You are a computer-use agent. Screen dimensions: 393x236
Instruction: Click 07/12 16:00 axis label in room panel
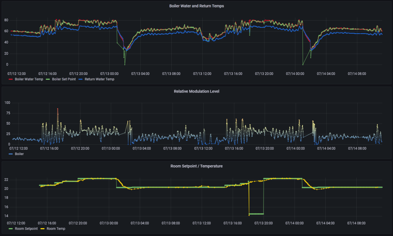pos(48,223)
